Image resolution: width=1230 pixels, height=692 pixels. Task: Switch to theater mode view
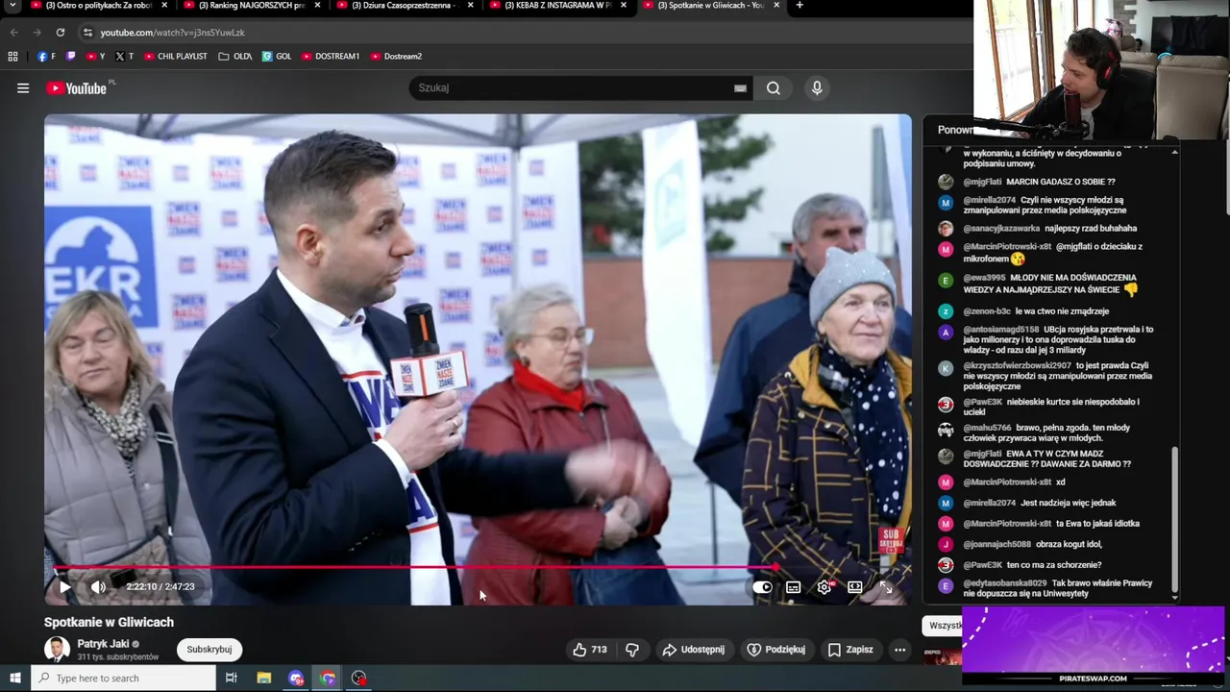[x=855, y=587]
